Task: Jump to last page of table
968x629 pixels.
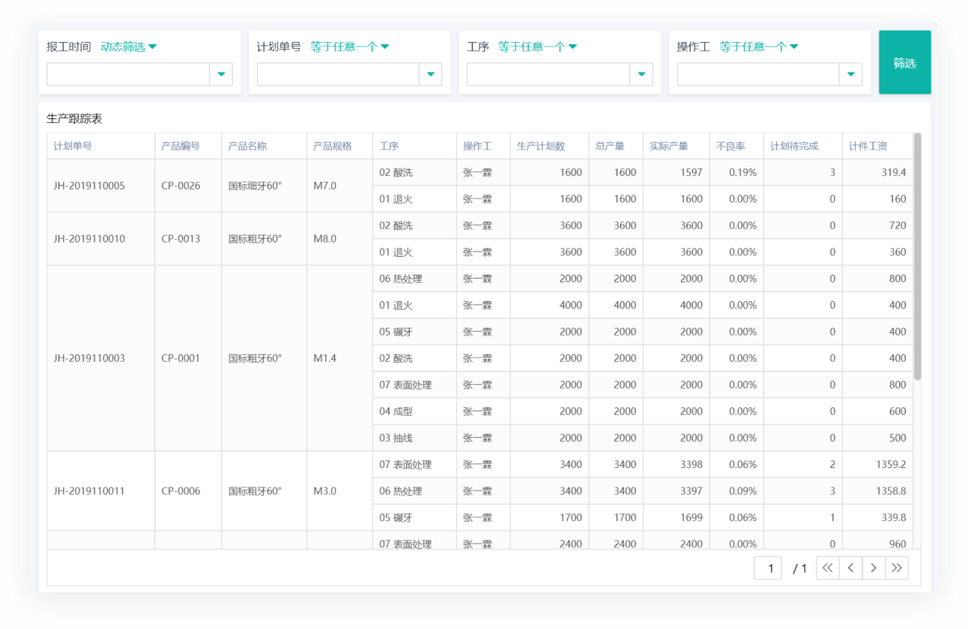Action: tap(897, 568)
